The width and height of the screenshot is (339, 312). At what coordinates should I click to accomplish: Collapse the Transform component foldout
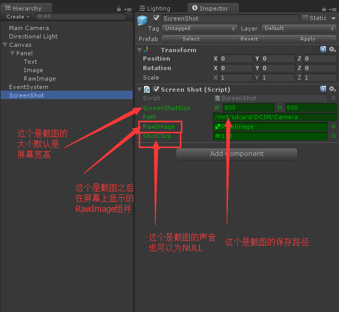[139, 50]
